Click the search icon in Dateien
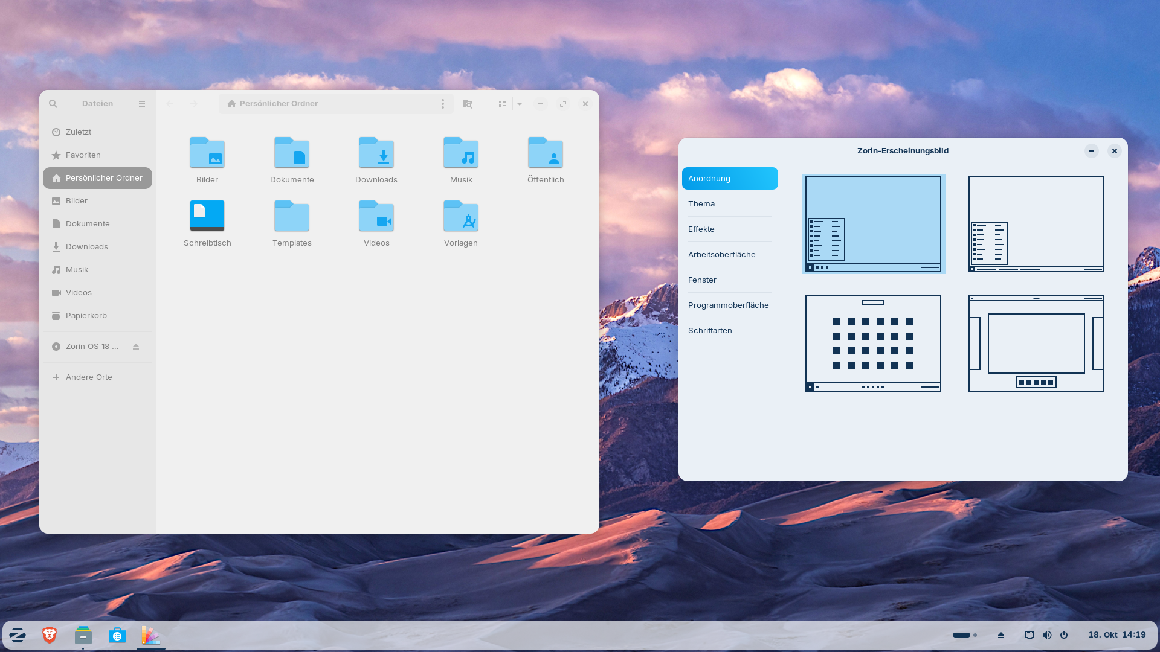Viewport: 1160px width, 652px height. pyautogui.click(x=53, y=104)
